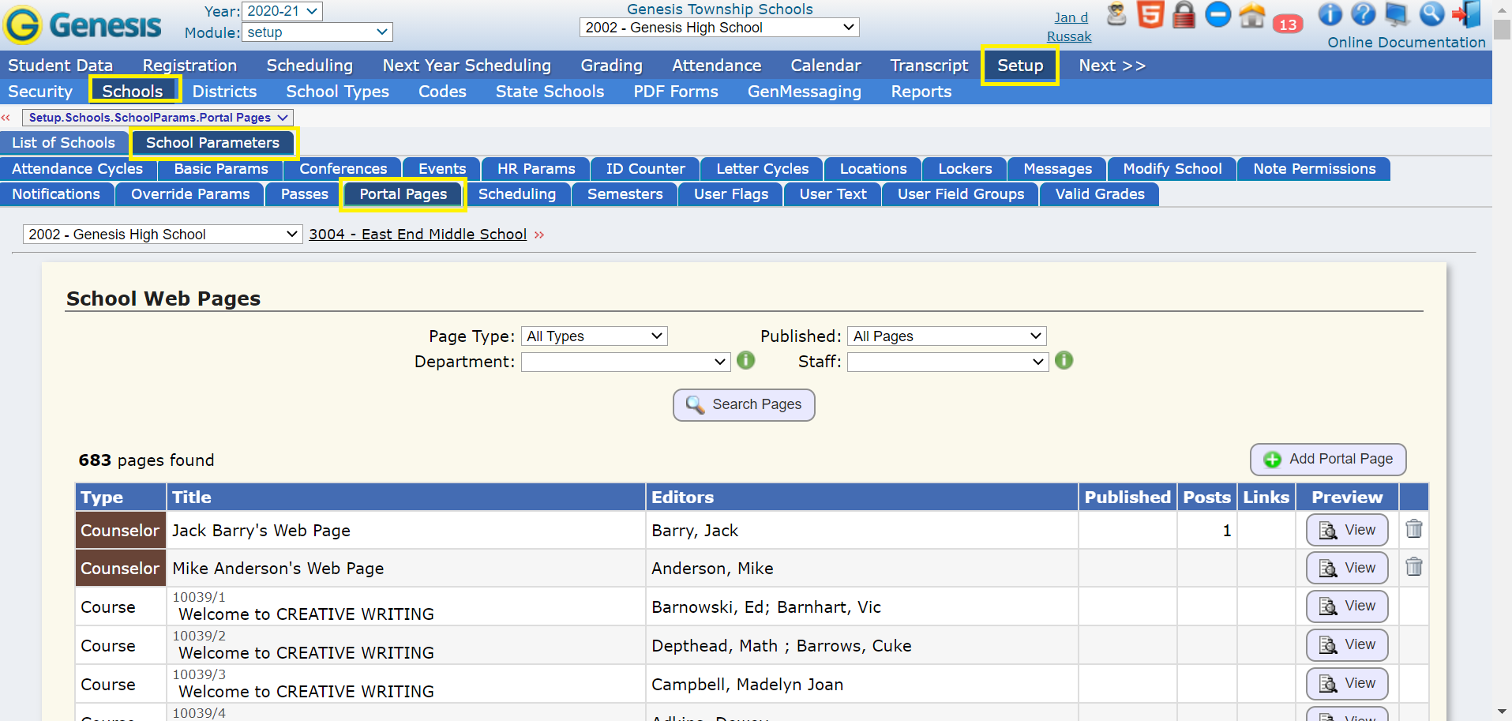Click the user avatar with sunglasses icon
This screenshot has width=1512, height=721.
click(x=1116, y=14)
